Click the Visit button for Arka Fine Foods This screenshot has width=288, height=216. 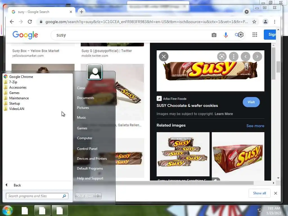coord(251,102)
